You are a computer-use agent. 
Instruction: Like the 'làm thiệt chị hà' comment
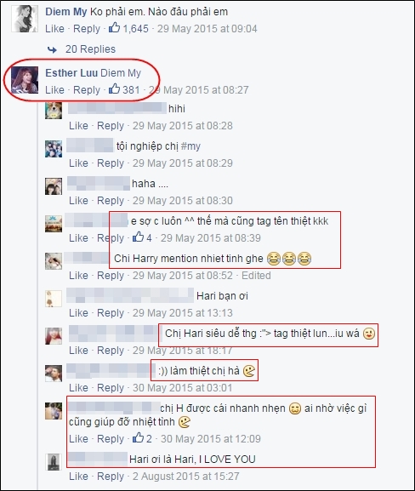78,388
